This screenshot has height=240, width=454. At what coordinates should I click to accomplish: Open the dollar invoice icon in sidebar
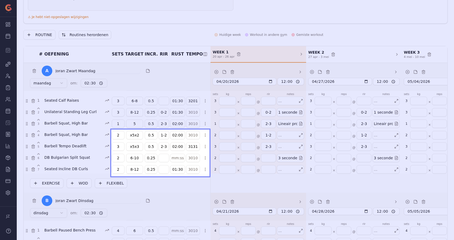(8, 134)
